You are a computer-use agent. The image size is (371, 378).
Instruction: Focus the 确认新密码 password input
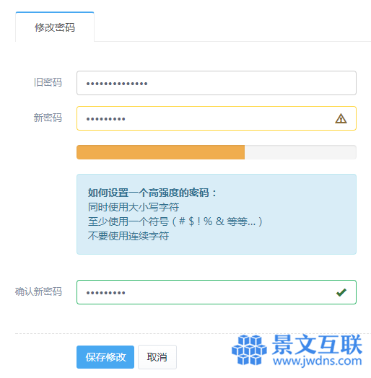click(217, 292)
